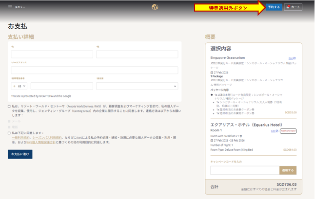Open the +65 country code dropdown
Image resolution: width=315 pixels, height=199 pixels.
pyautogui.click(x=20, y=86)
